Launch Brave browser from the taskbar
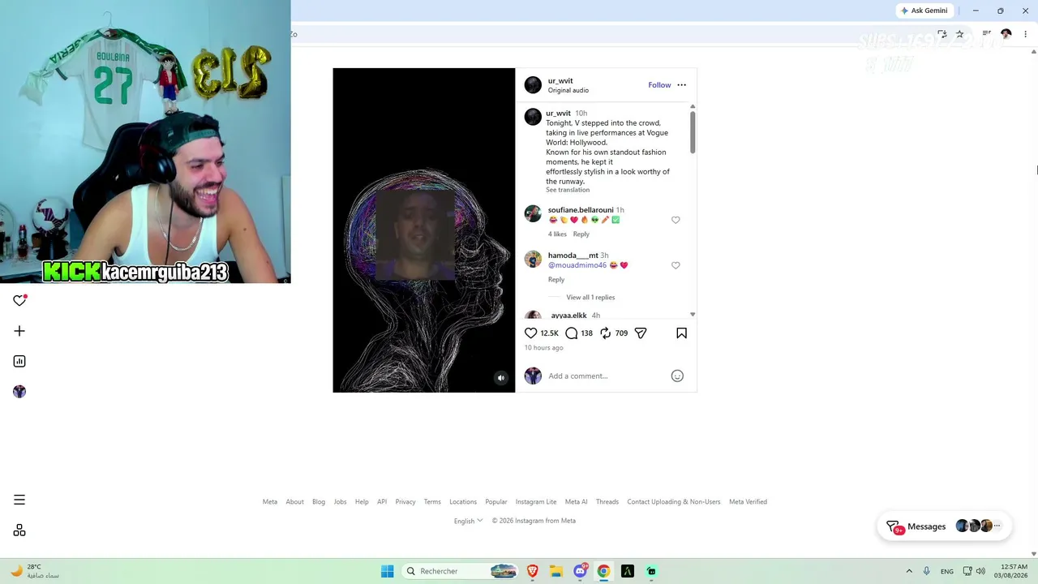Viewport: 1038px width, 584px height. (x=533, y=571)
